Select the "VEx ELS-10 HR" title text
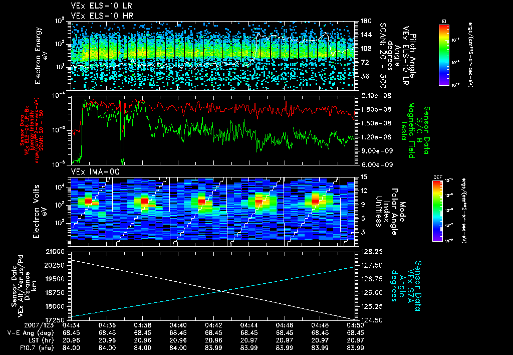This screenshot has height=355, width=513. pyautogui.click(x=102, y=16)
